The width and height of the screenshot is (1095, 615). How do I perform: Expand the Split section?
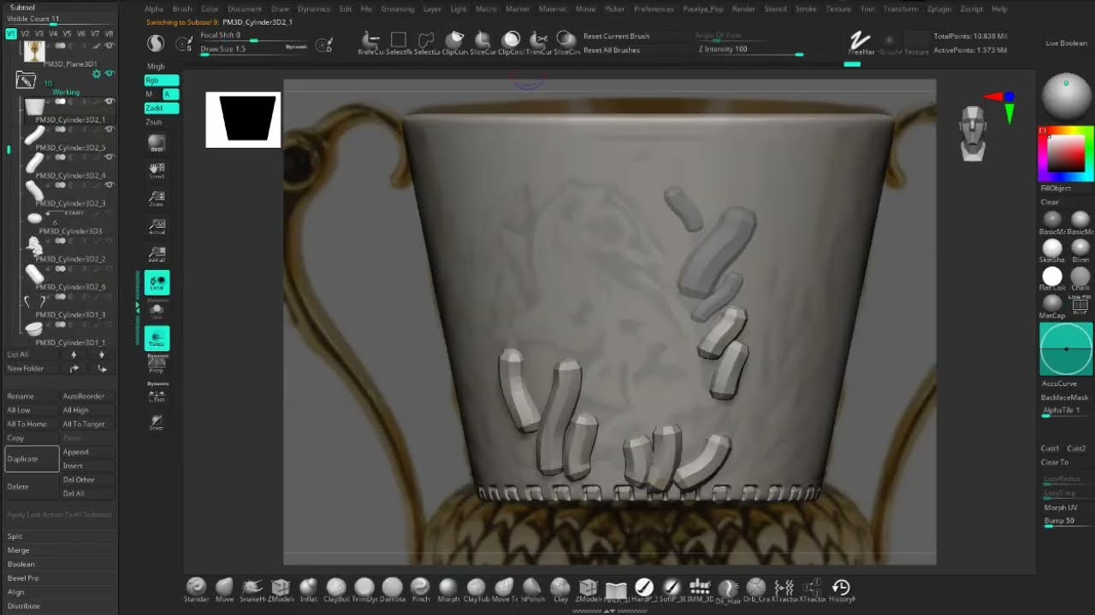[x=15, y=536]
